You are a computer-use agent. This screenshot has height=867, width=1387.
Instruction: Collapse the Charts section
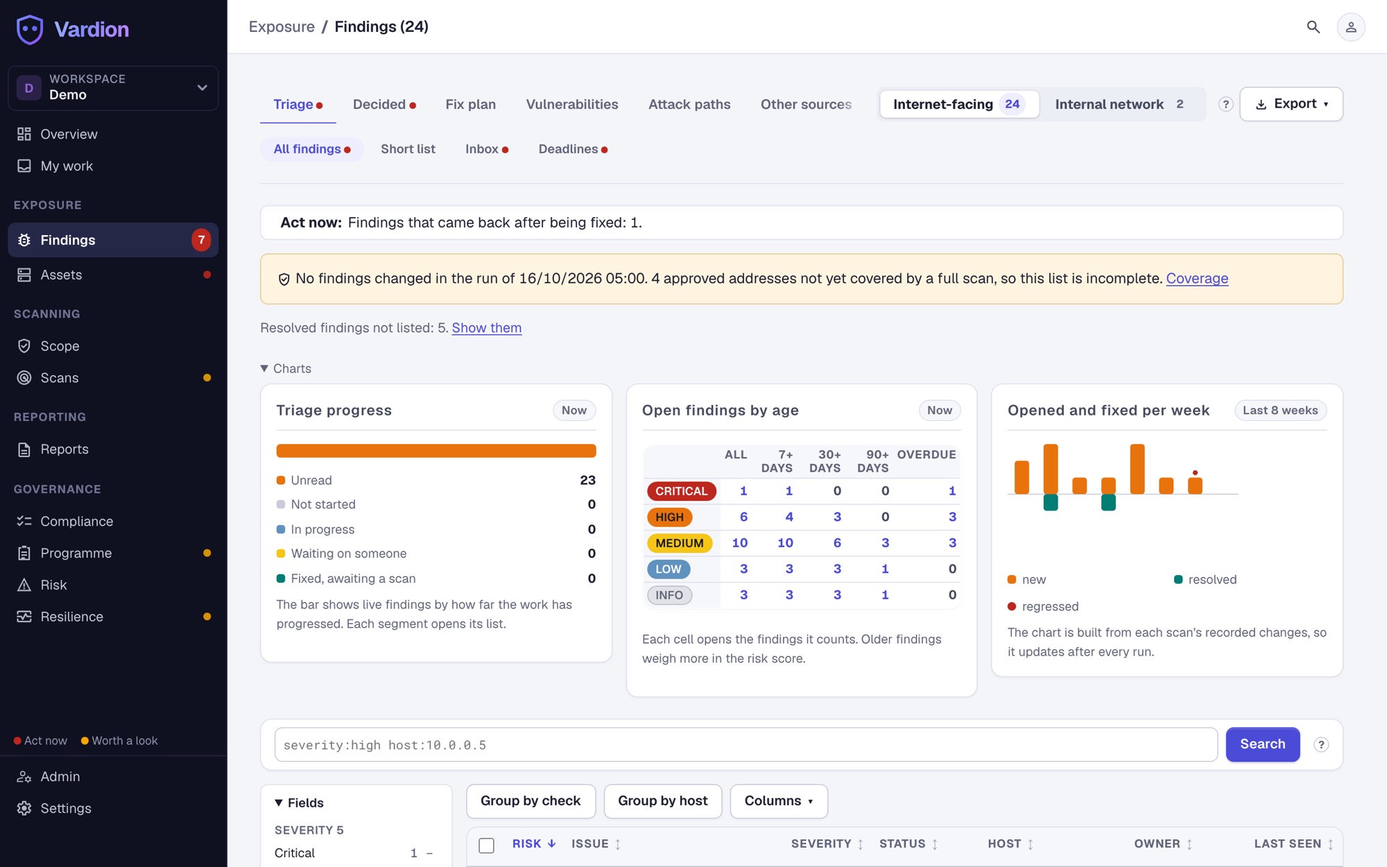point(286,368)
